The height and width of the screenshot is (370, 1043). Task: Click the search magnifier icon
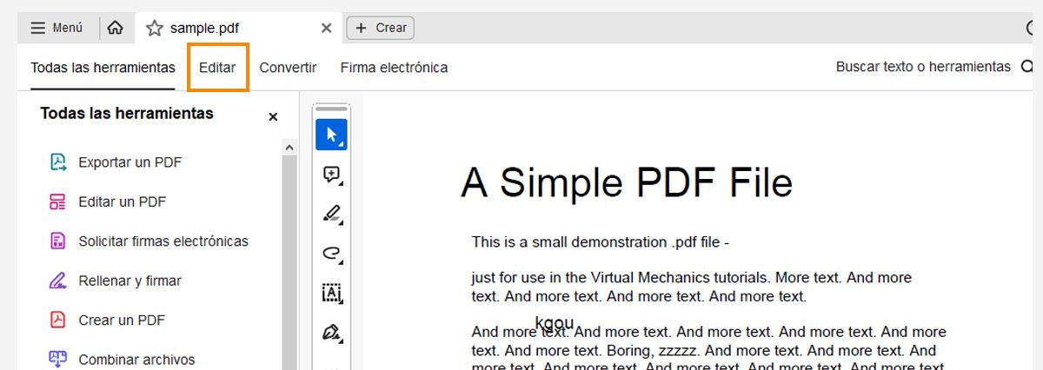[x=1028, y=67]
